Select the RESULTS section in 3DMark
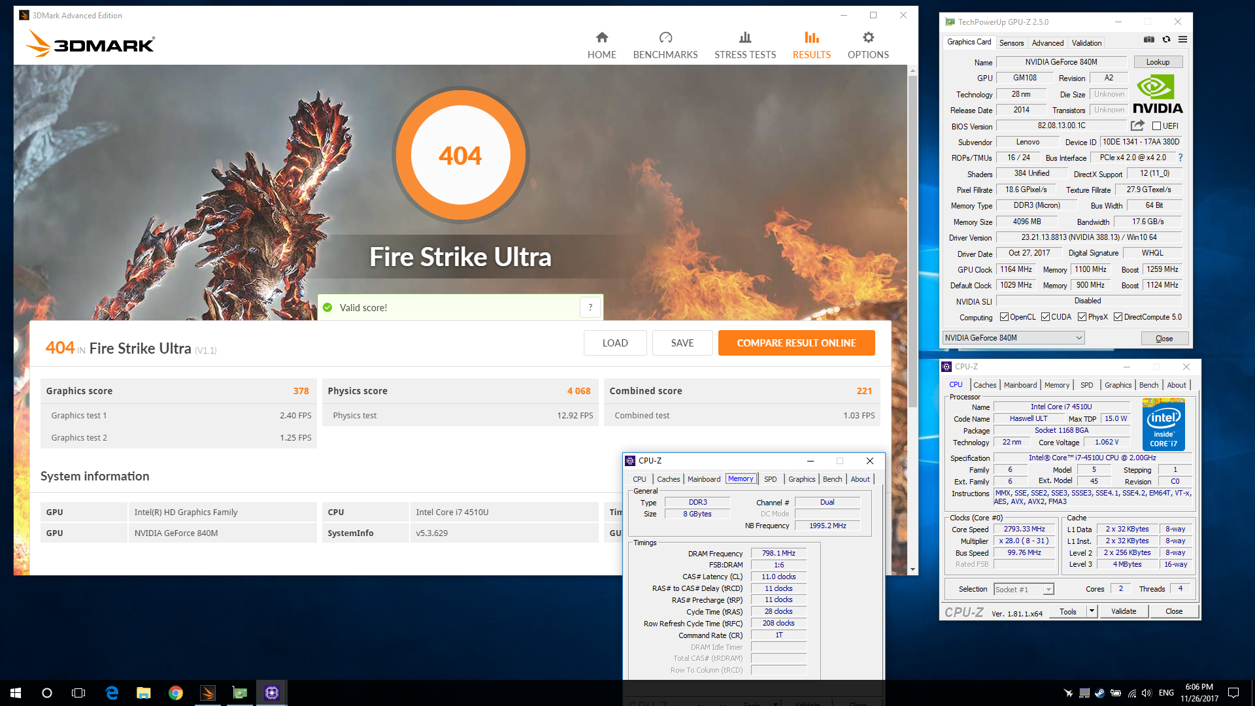Screen dimensions: 1255x706 811,46
